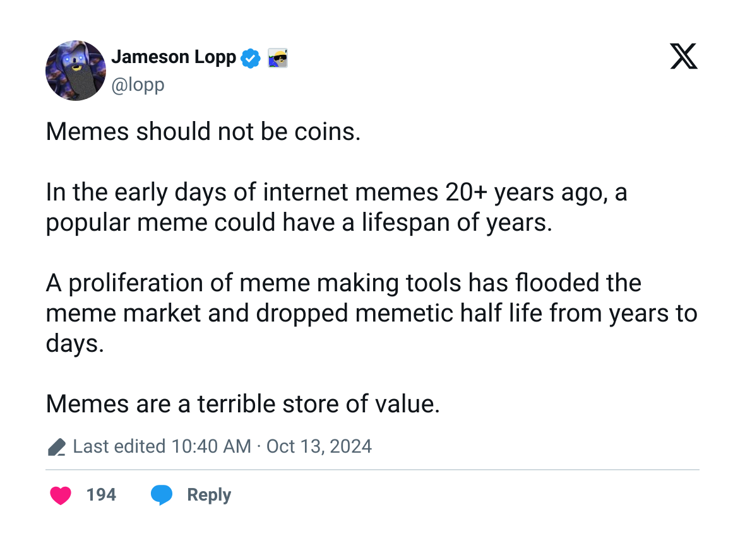Click the sunglasses affiliate badge icon
The image size is (745, 546).
pos(277,59)
